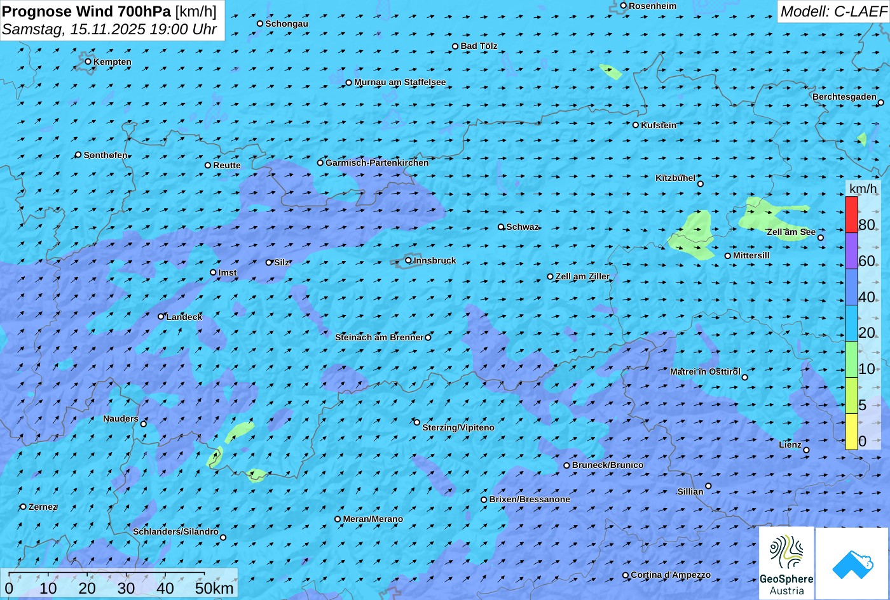Click the Kempten city marker
The image size is (890, 600).
[88, 62]
